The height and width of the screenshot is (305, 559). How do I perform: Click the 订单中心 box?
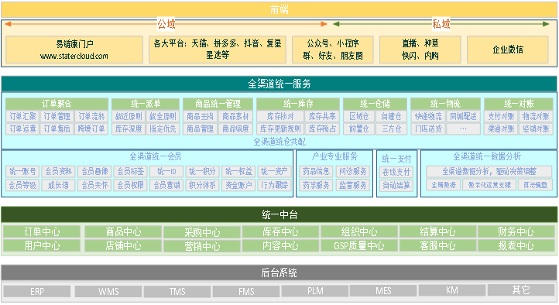42,231
